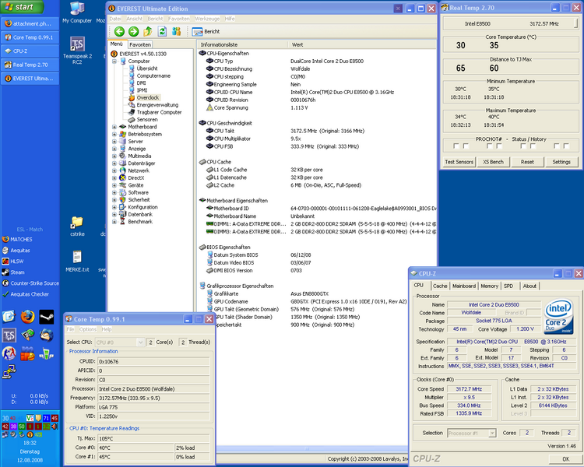The image size is (584, 467).
Task: Click EVEREST orange info icon in tray
Action: [x=30, y=434]
